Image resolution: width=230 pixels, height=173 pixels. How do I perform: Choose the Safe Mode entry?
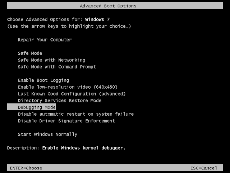30,53
